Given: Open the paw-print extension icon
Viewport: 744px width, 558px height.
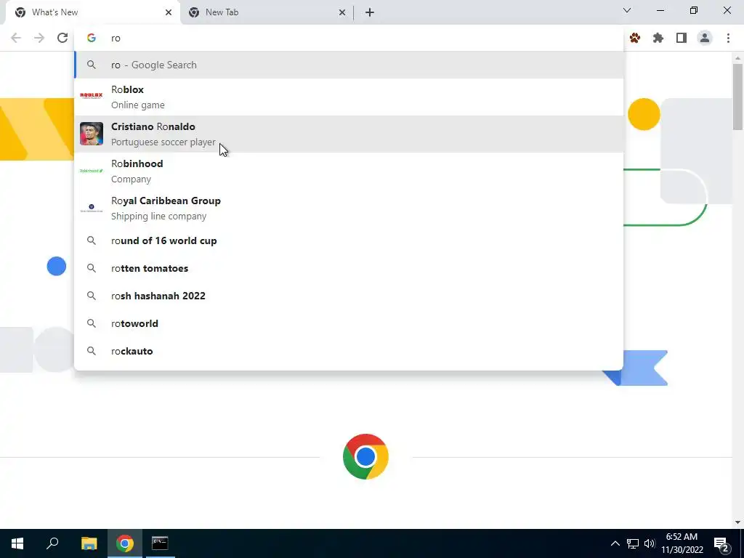Looking at the screenshot, I should click(x=635, y=38).
